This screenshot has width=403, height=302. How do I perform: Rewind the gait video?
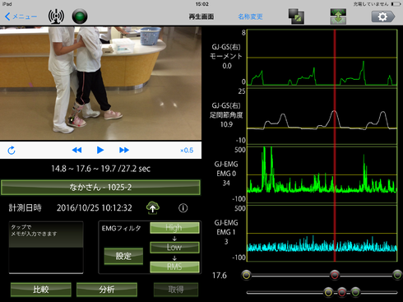pyautogui.click(x=76, y=150)
